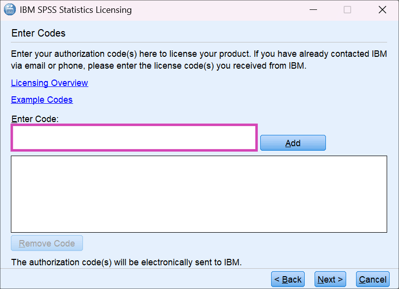Abort licensing with Cancel
Screen dimensions: 399x289
point(372,279)
